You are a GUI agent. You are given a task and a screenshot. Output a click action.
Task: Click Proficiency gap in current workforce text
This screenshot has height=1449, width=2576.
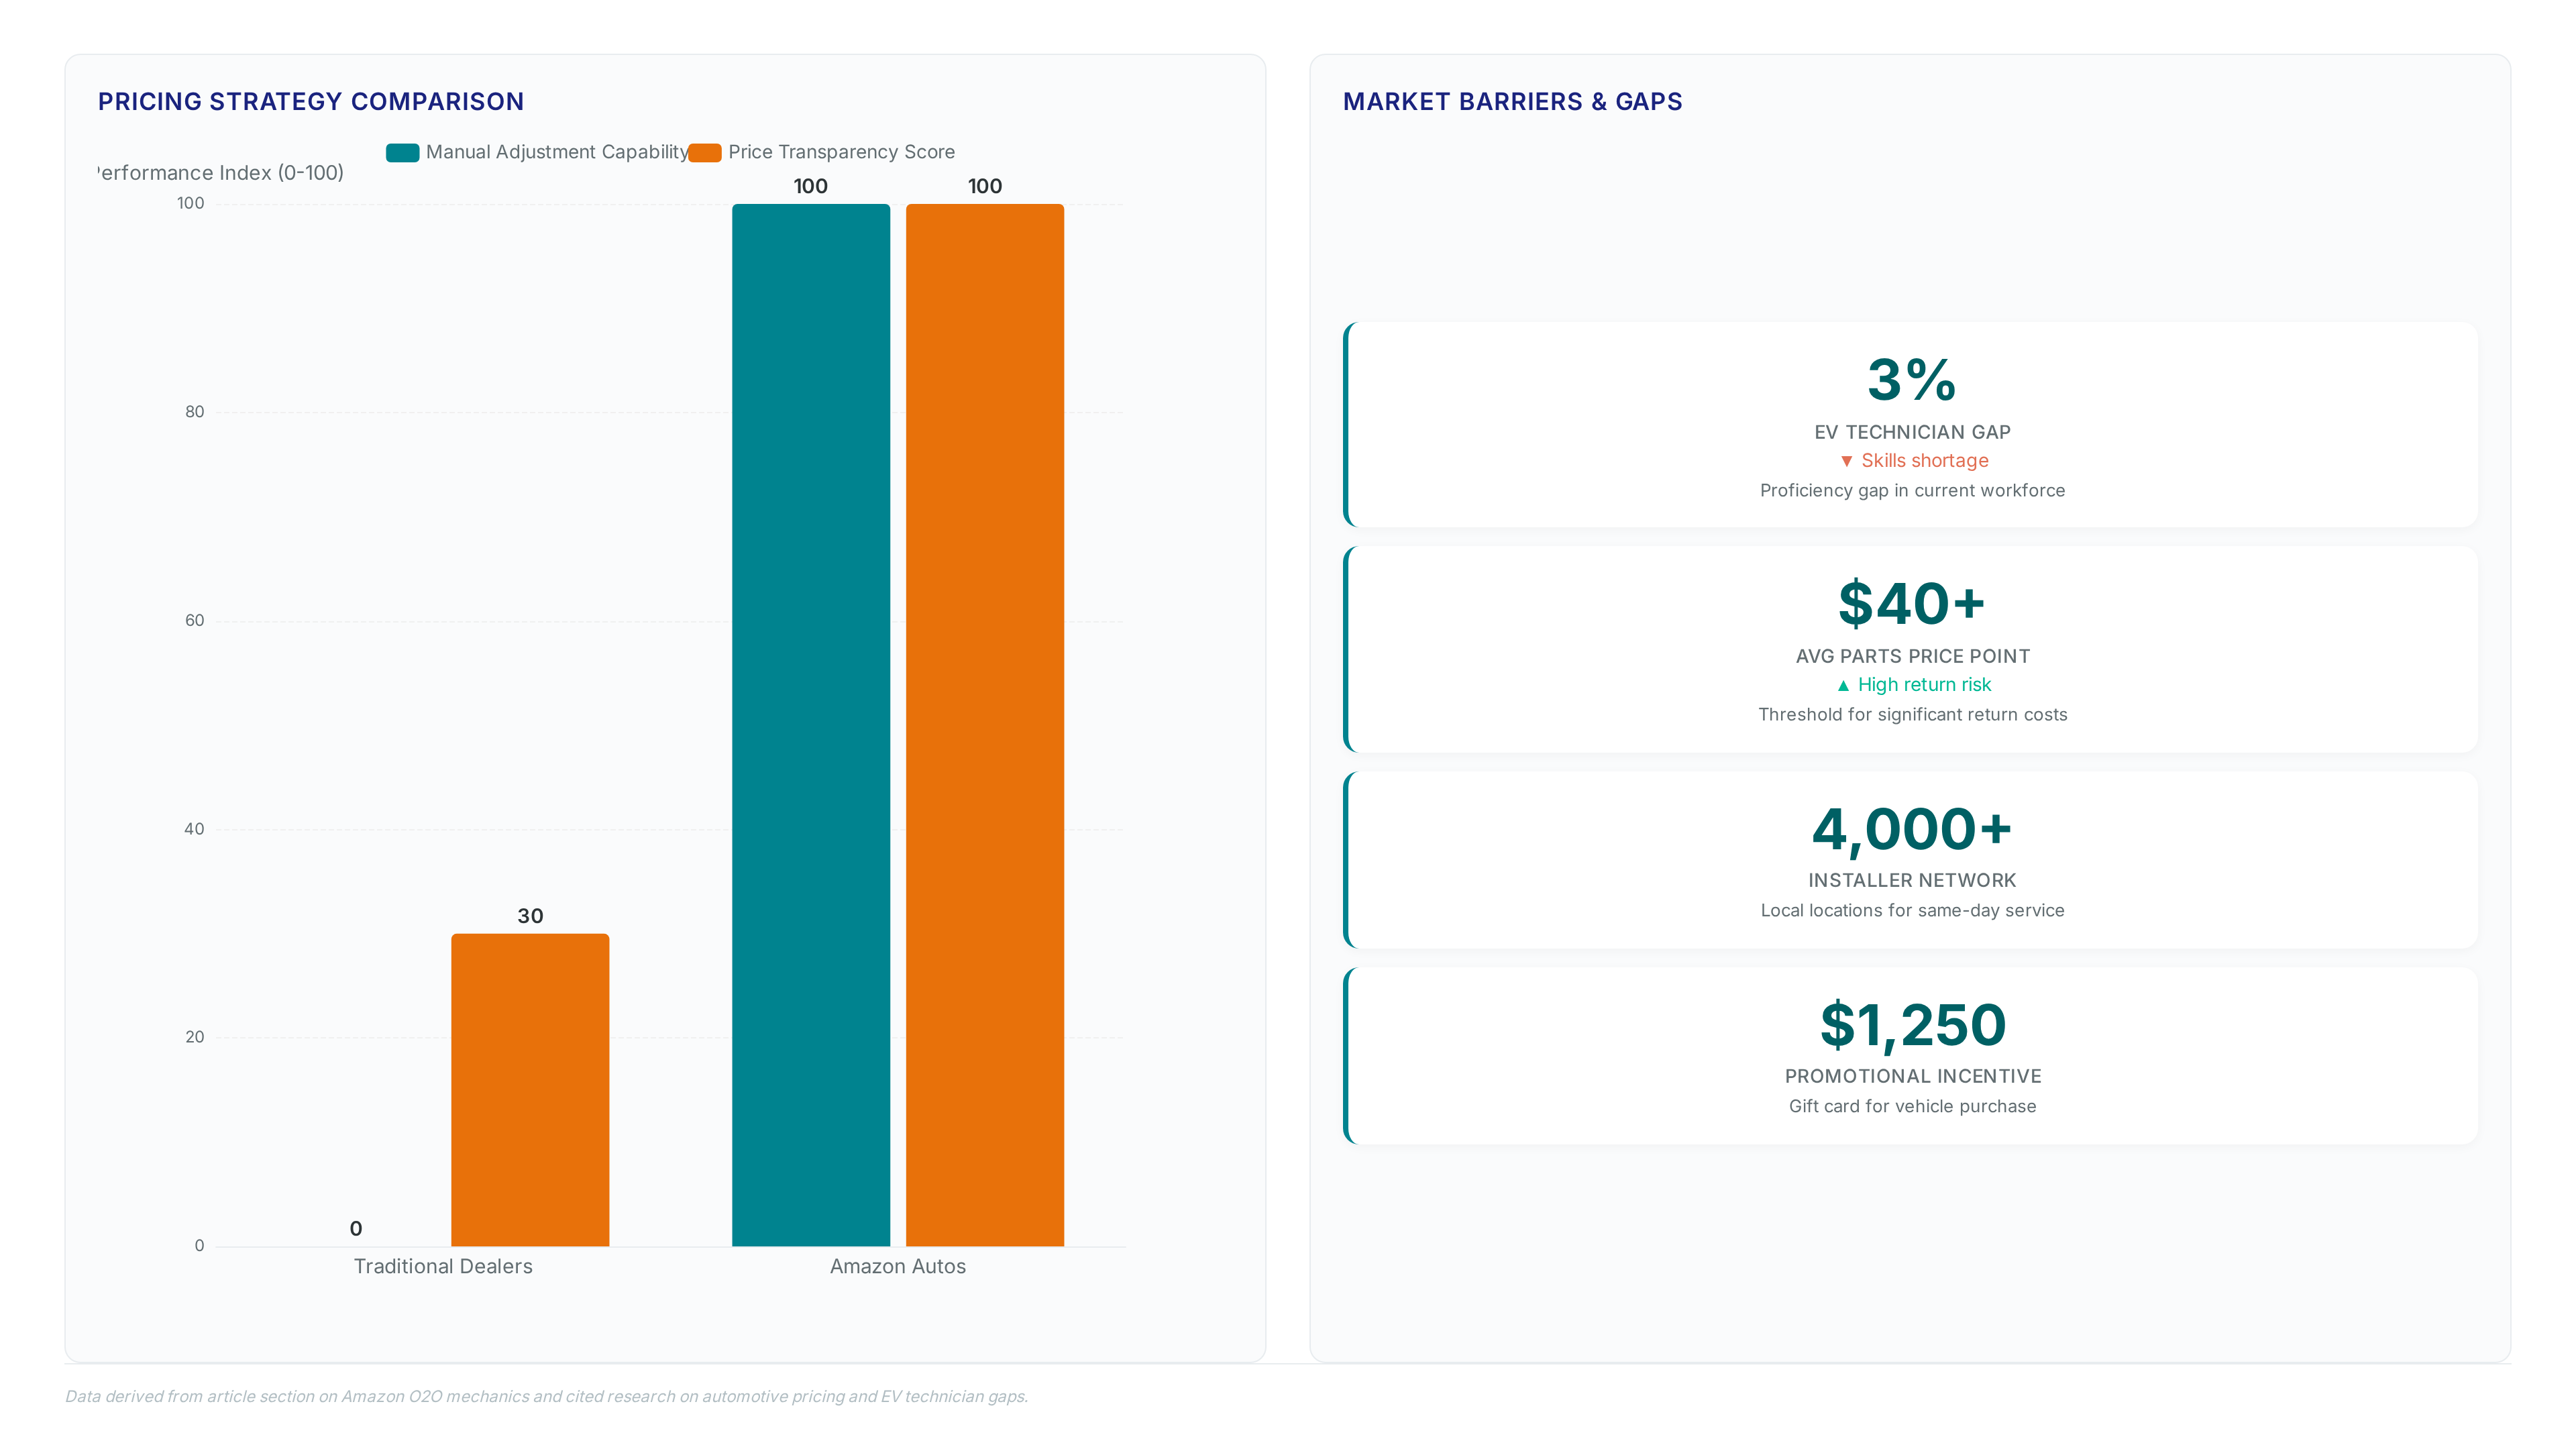(1912, 491)
